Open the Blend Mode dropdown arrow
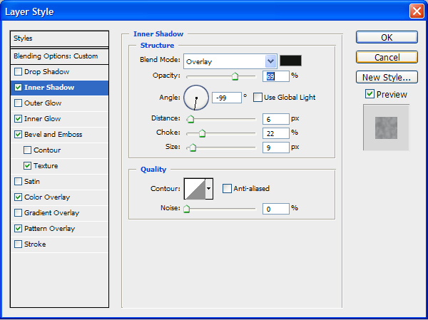 click(271, 61)
